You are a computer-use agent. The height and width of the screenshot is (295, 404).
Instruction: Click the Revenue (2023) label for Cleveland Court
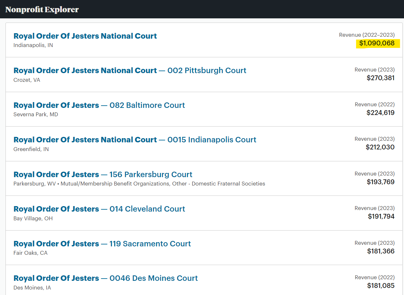pyautogui.click(x=375, y=208)
